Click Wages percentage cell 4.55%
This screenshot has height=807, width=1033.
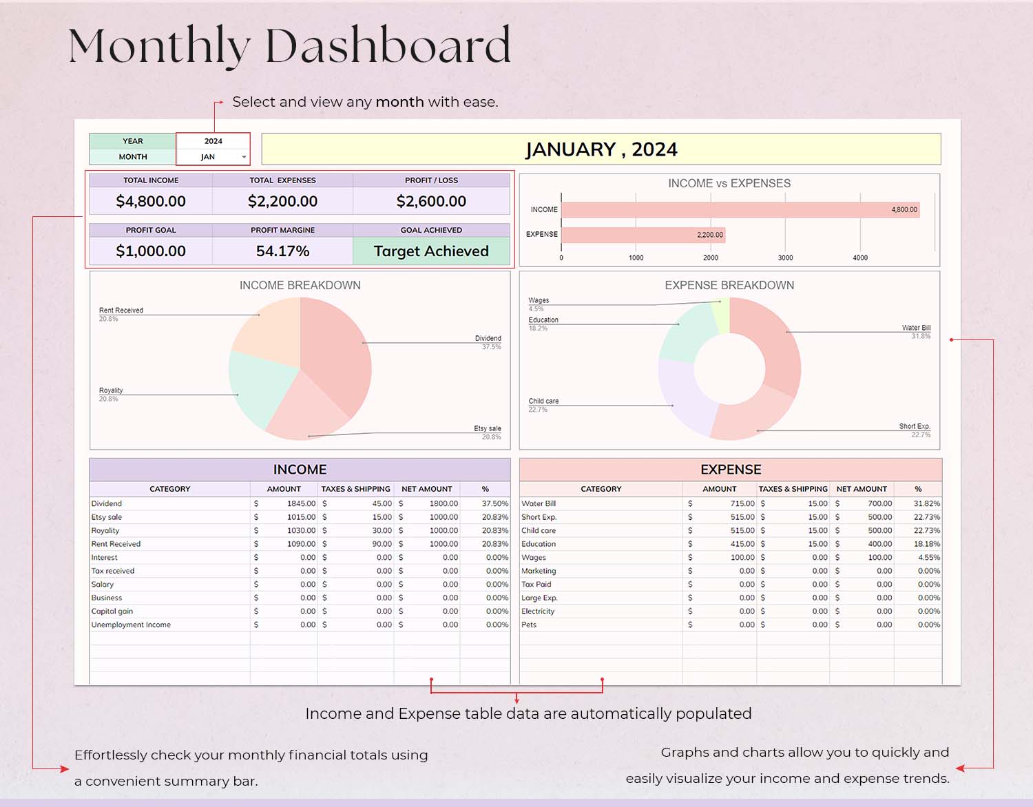point(918,557)
